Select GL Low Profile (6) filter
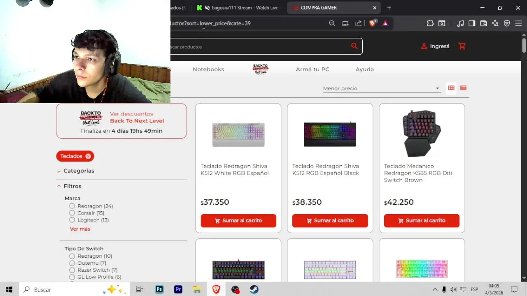Screen dimensions: 527x296 pos(95,277)
